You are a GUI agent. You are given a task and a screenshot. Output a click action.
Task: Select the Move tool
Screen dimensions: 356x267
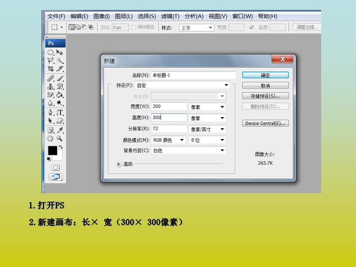point(60,53)
